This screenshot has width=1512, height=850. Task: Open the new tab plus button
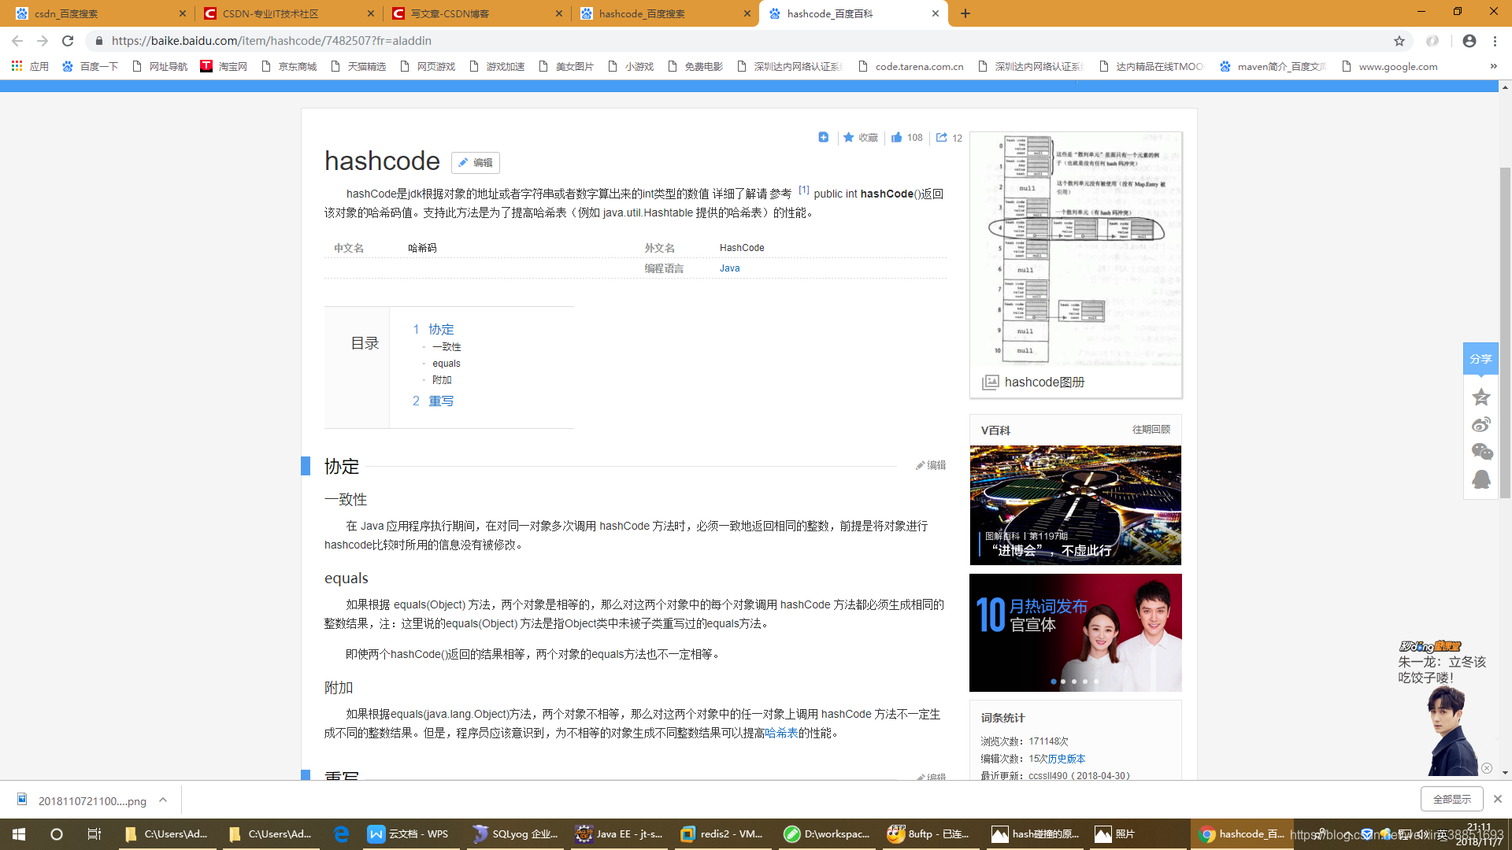coord(965,13)
